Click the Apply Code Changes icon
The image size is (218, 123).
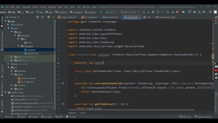pyautogui.click(x=153, y=12)
